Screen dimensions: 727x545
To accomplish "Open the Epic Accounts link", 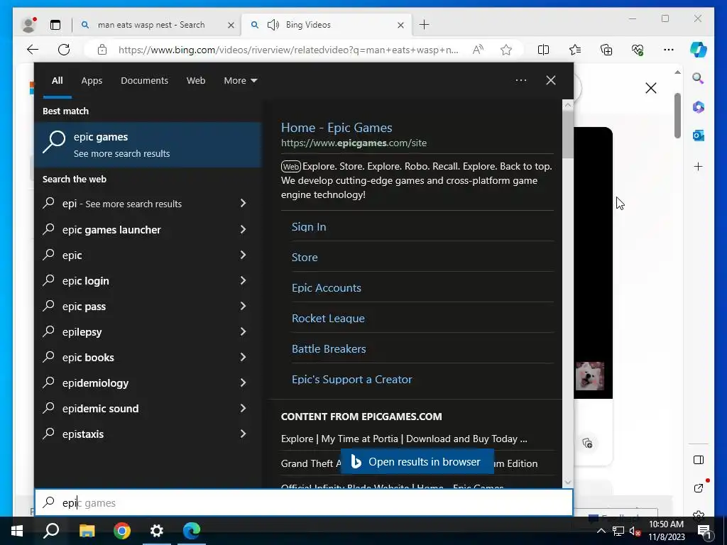I will point(327,288).
